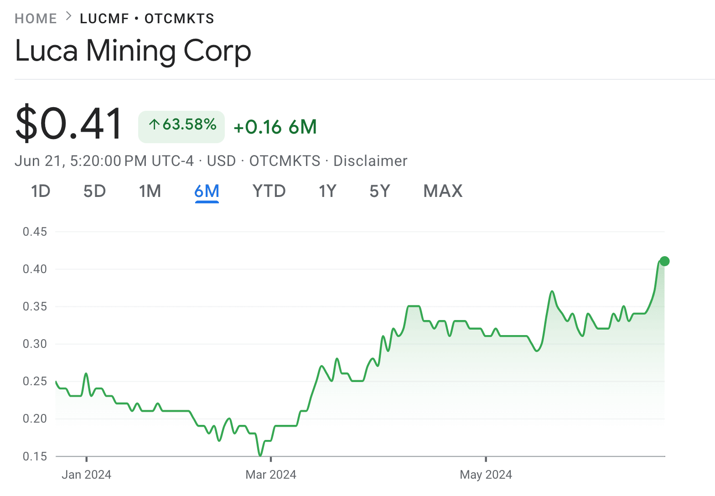This screenshot has width=715, height=496.
Task: Click the 0.15 y-axis label
Action: click(x=35, y=456)
